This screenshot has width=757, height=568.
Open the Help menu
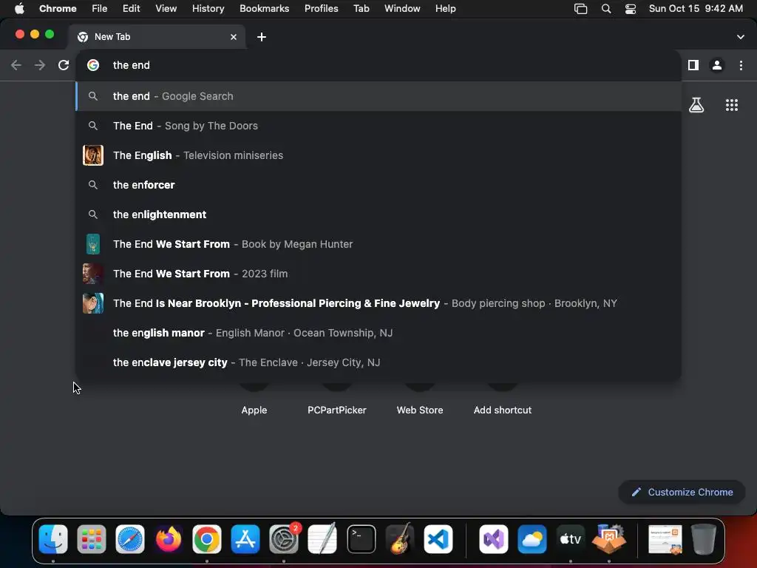[445, 9]
